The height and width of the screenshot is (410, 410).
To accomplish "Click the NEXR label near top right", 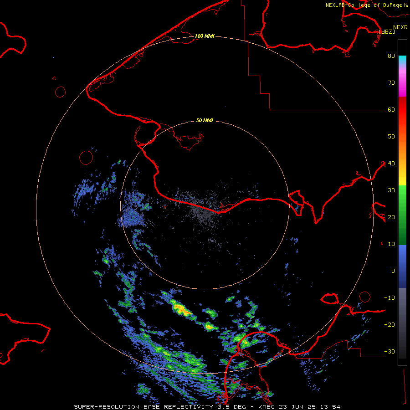I will tap(400, 27).
